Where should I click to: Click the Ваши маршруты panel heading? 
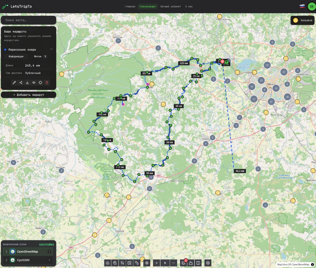point(15,32)
